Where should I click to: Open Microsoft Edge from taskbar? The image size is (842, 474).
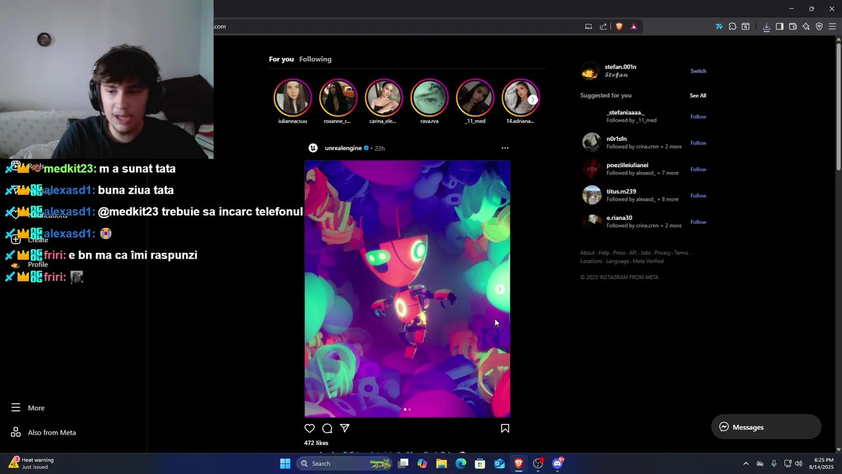point(460,463)
